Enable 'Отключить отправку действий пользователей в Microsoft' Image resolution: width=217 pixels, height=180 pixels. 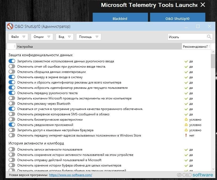pos(12,160)
